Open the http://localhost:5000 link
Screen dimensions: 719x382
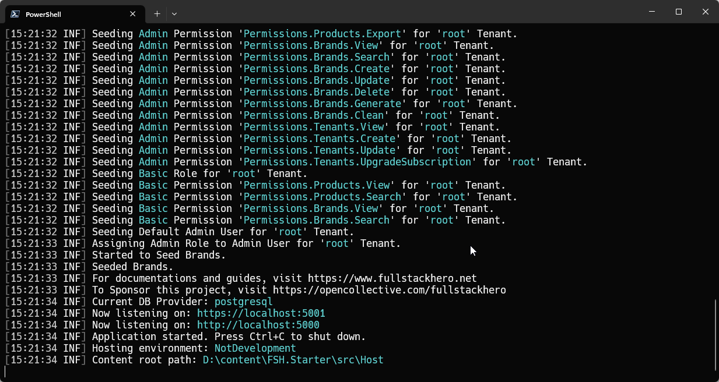pyautogui.click(x=258, y=325)
